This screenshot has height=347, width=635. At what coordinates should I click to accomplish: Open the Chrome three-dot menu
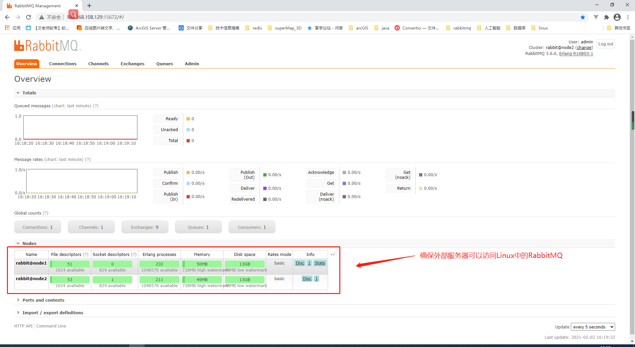[x=628, y=17]
